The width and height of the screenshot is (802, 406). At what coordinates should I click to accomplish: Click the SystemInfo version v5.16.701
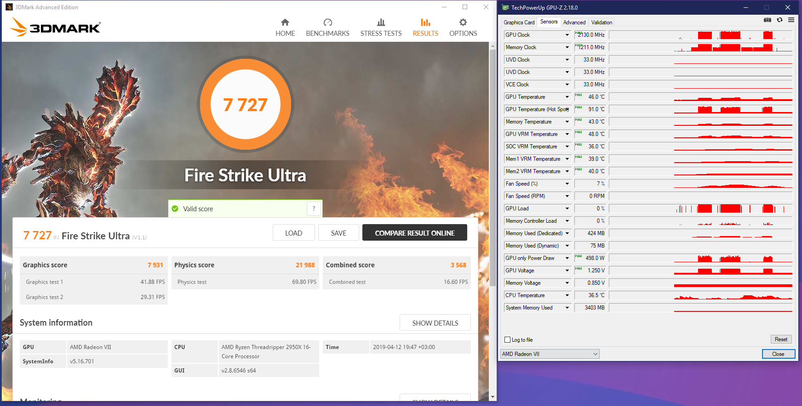[x=82, y=361]
